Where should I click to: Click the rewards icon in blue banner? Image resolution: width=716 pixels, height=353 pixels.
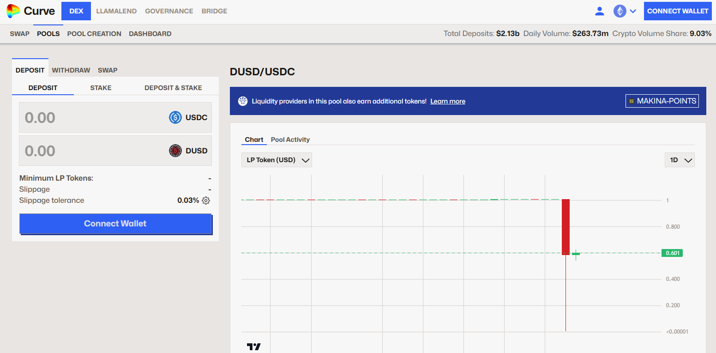(x=243, y=101)
